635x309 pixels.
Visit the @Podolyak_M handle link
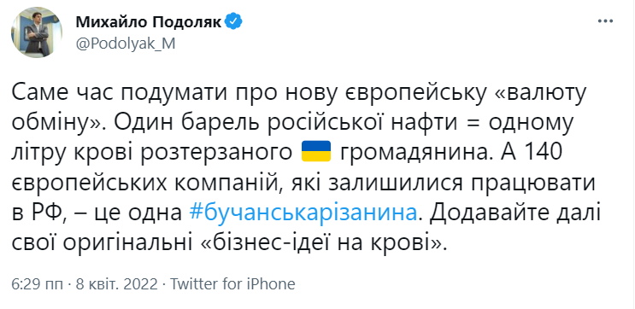[126, 44]
